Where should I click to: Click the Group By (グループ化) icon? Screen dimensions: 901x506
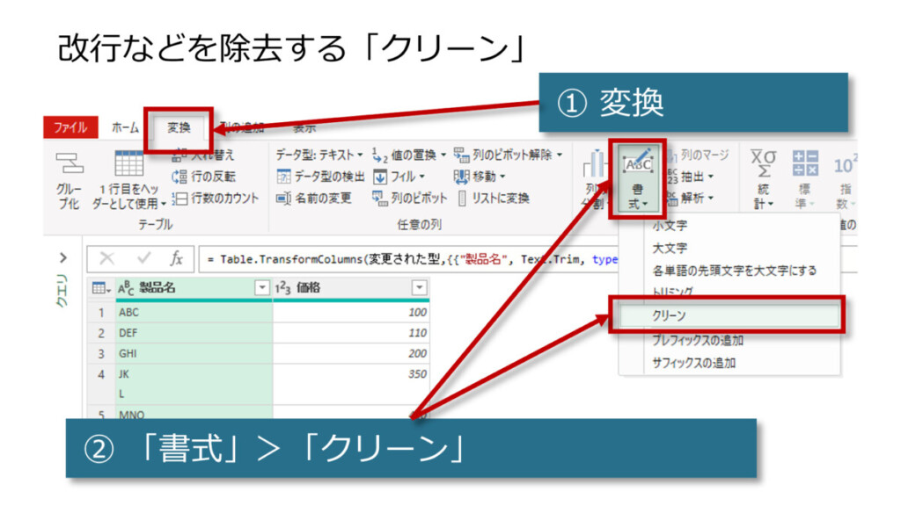point(68,165)
